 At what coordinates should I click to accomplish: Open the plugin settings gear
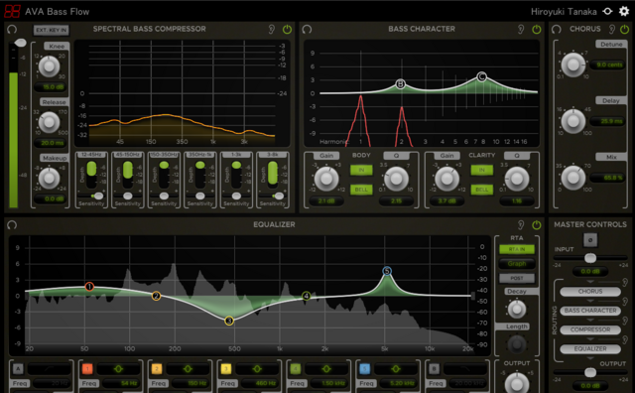624,11
